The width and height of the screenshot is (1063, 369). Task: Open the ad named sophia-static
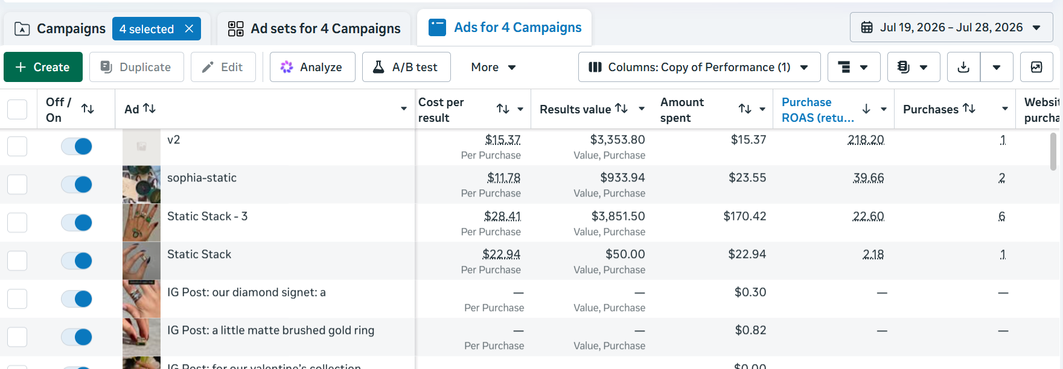click(202, 178)
